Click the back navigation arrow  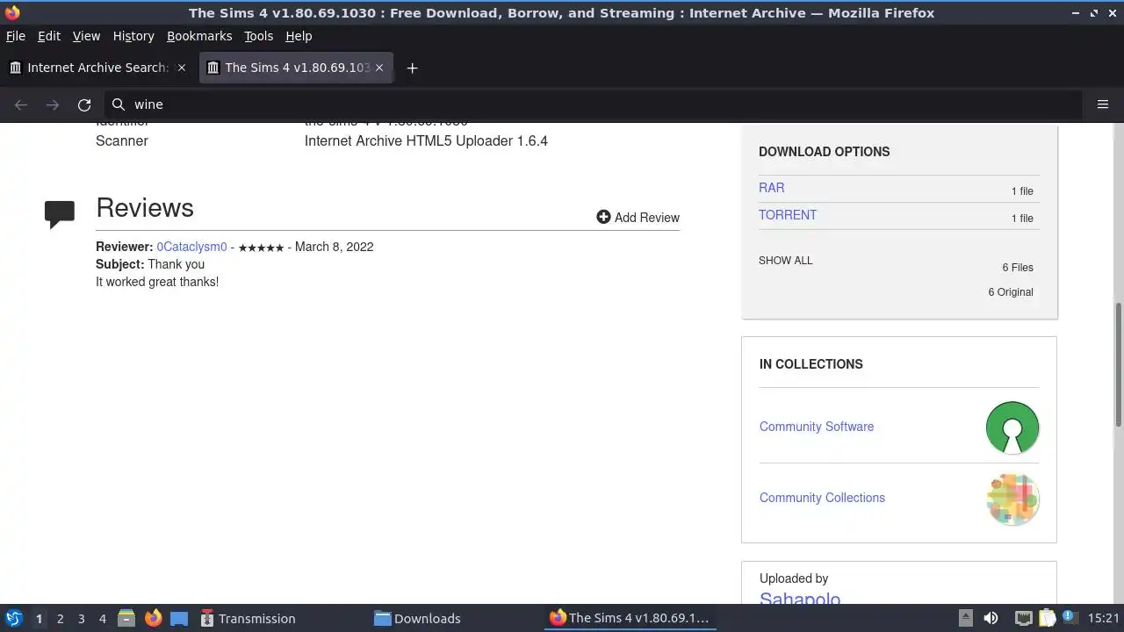pyautogui.click(x=21, y=104)
